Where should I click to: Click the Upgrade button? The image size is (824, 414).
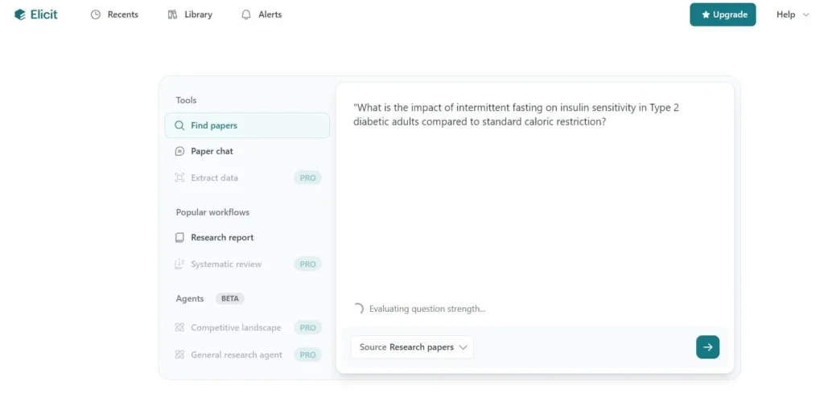pyautogui.click(x=723, y=14)
